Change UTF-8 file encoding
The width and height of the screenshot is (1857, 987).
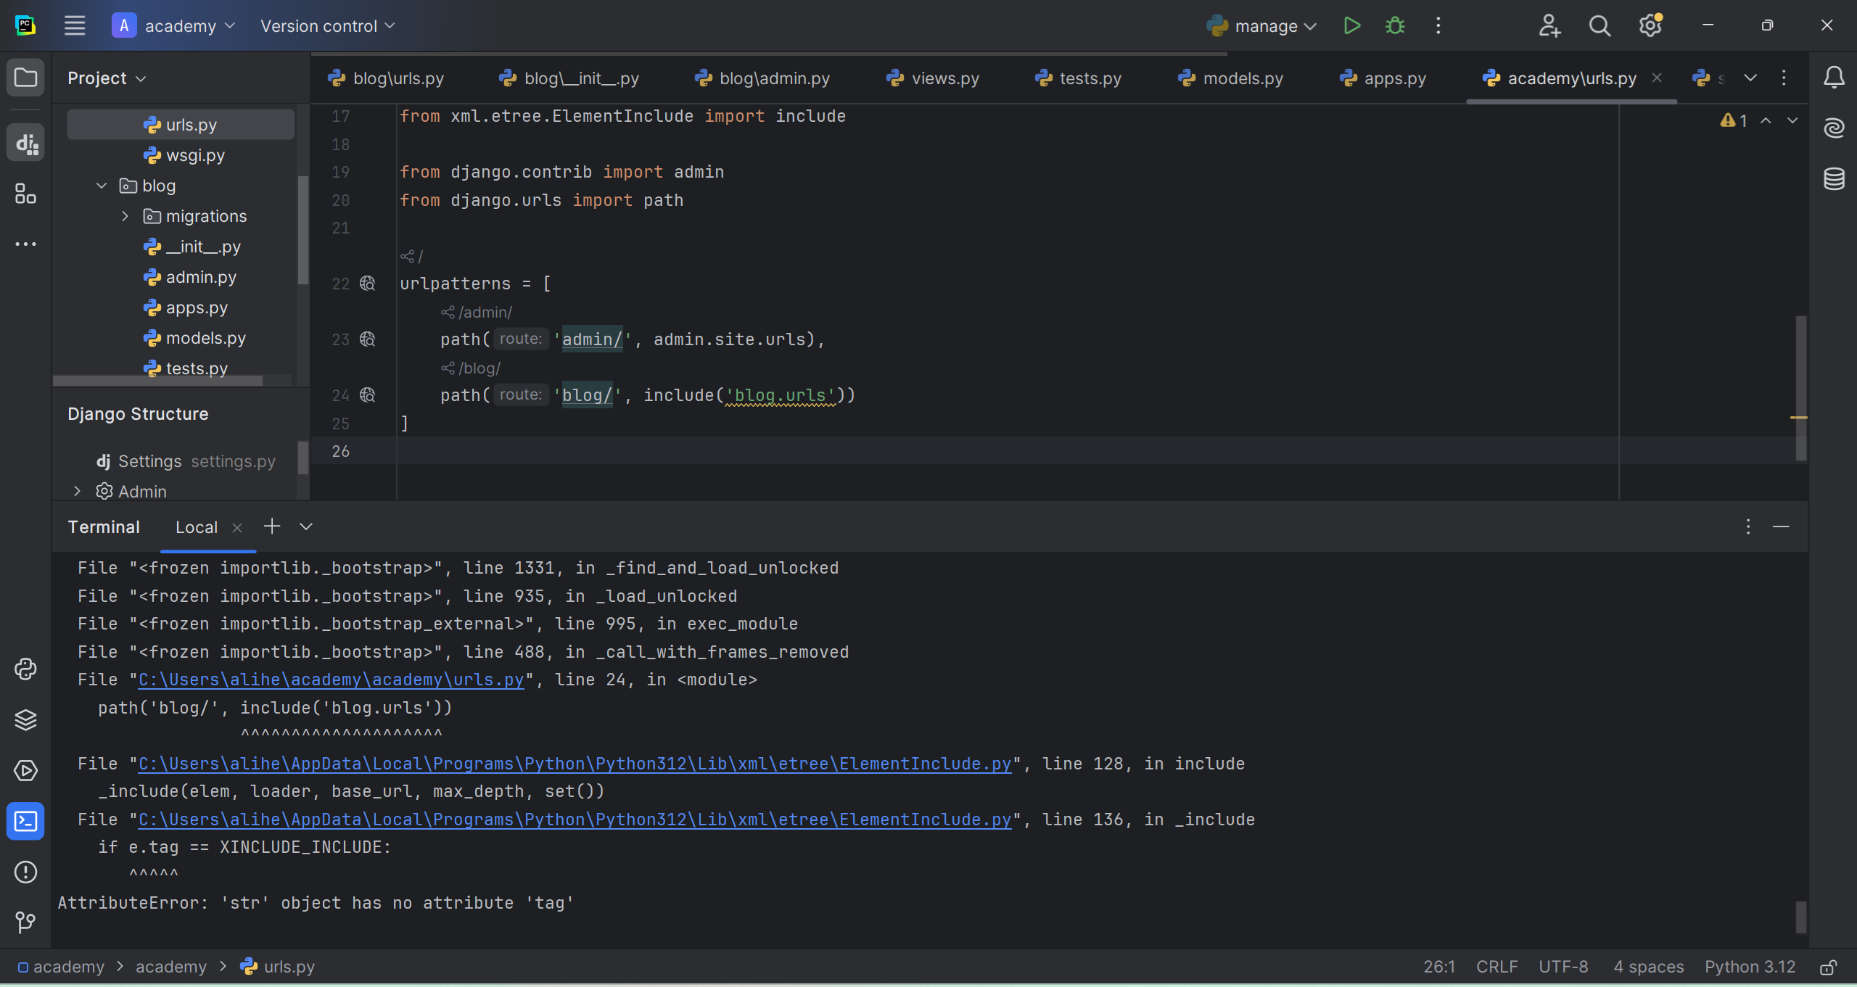coord(1563,967)
